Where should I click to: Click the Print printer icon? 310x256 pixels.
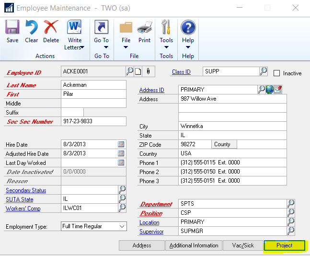click(144, 28)
